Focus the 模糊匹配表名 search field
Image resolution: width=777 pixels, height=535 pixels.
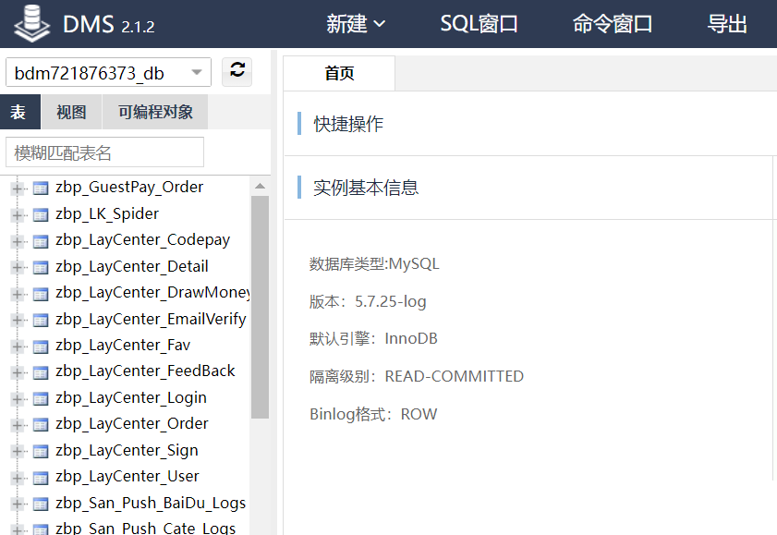(104, 152)
